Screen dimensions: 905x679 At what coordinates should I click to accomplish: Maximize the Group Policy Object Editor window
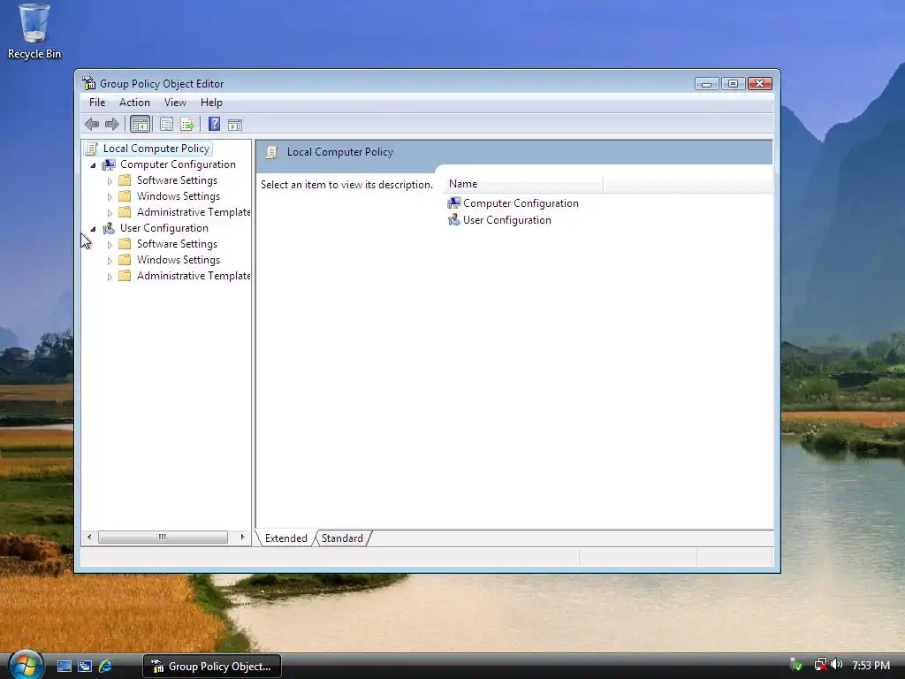[x=733, y=84]
